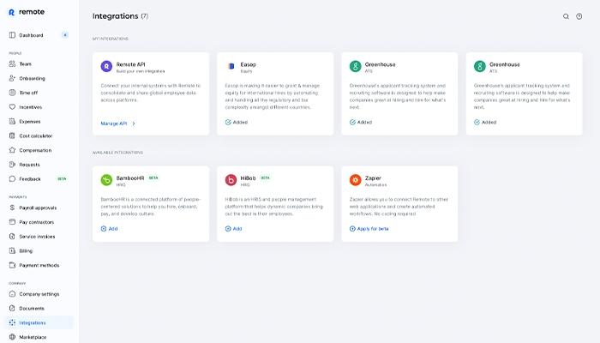Image resolution: width=600 pixels, height=343 pixels.
Task: Open Payroll approvals in the sidebar
Action: pyautogui.click(x=39, y=208)
